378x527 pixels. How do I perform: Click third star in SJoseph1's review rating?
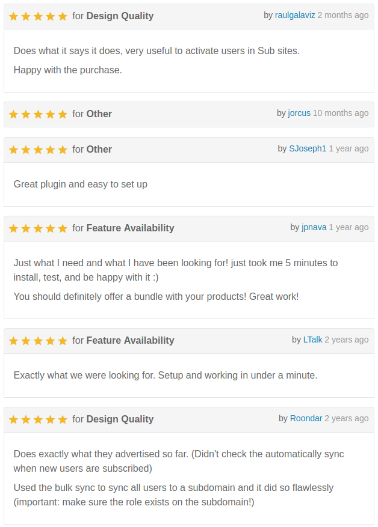[38, 150]
